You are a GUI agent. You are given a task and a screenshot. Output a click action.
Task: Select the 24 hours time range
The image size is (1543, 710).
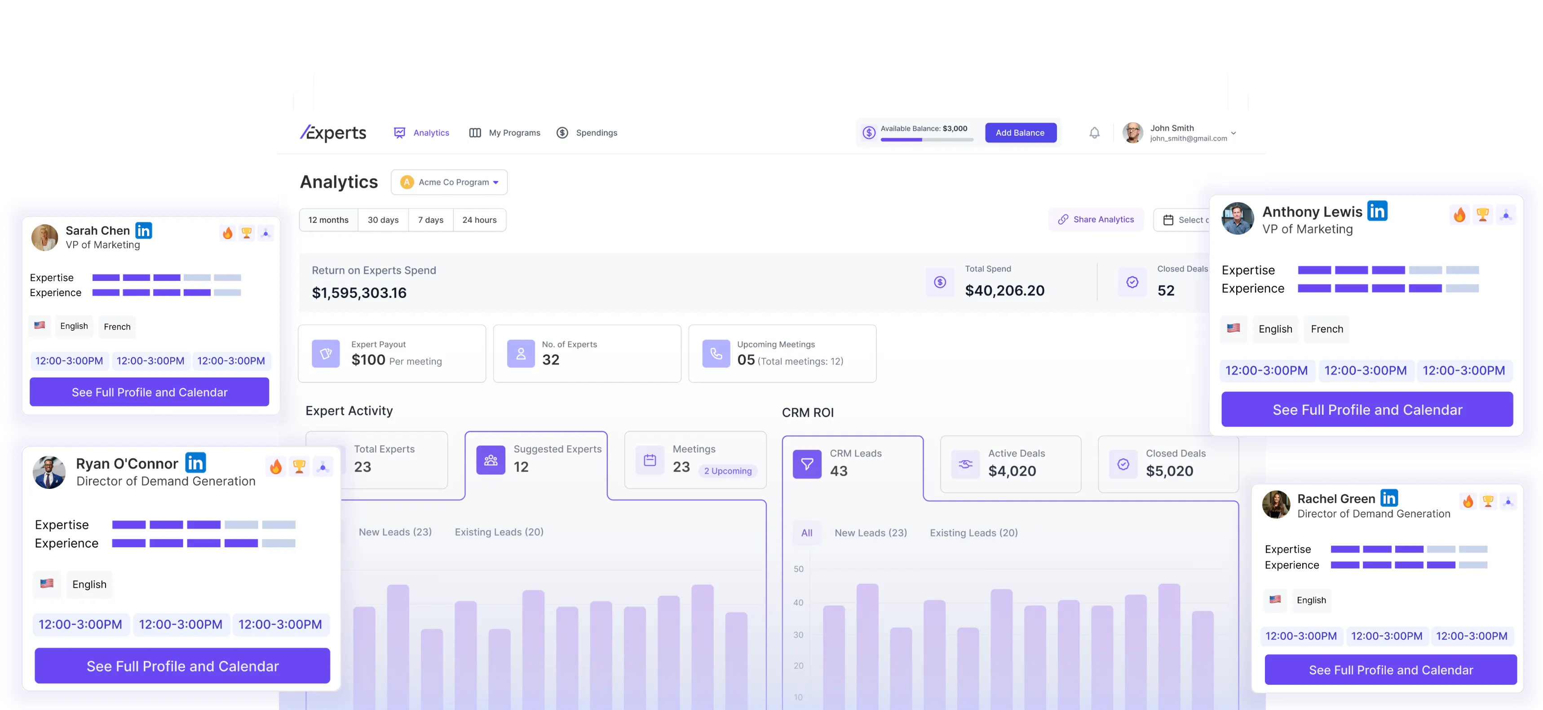479,220
